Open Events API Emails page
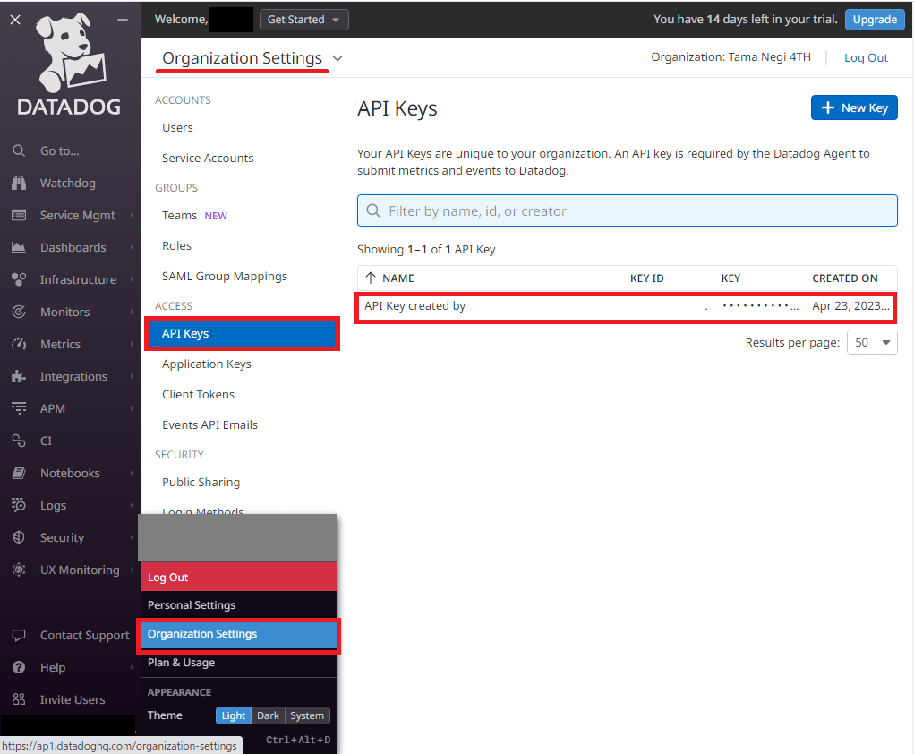 [209, 425]
